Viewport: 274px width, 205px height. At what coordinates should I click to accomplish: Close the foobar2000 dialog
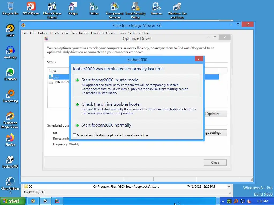199,58
